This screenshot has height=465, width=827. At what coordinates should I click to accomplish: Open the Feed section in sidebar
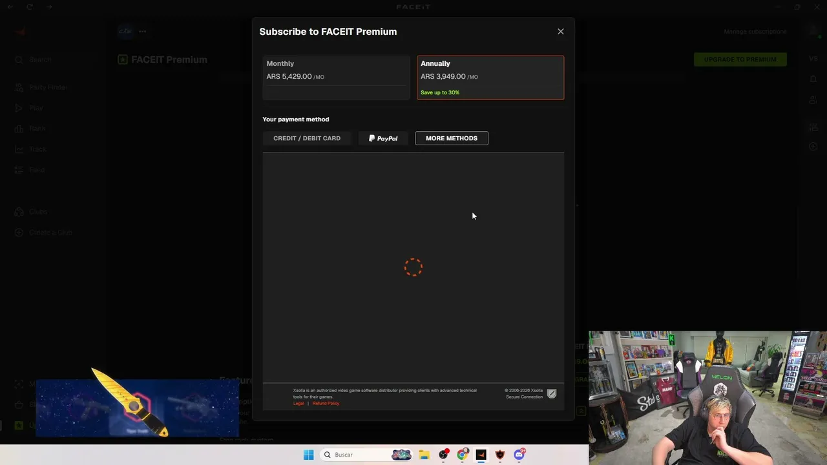click(x=30, y=170)
